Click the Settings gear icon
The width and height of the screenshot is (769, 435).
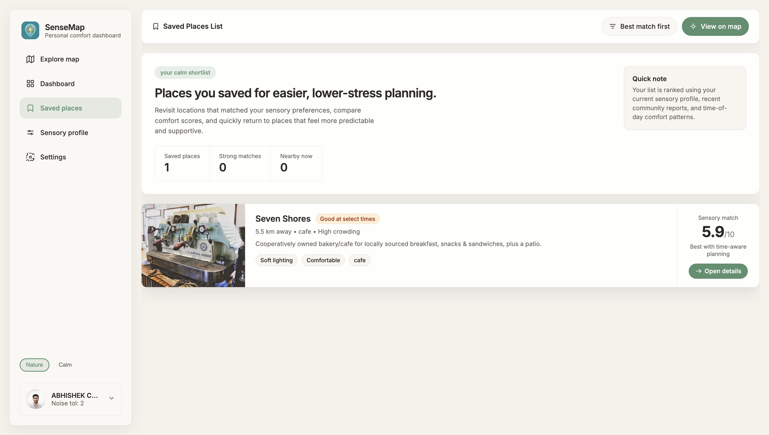(30, 157)
